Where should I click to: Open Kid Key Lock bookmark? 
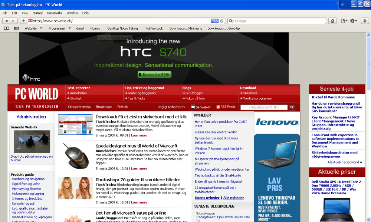pyautogui.click(x=154, y=28)
